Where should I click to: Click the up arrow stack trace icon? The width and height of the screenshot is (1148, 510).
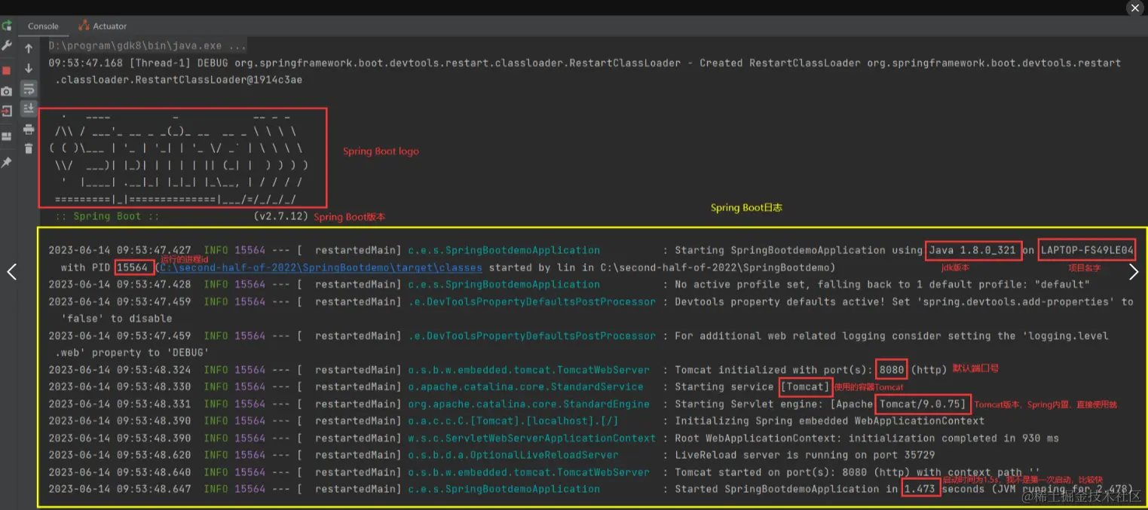(29, 48)
